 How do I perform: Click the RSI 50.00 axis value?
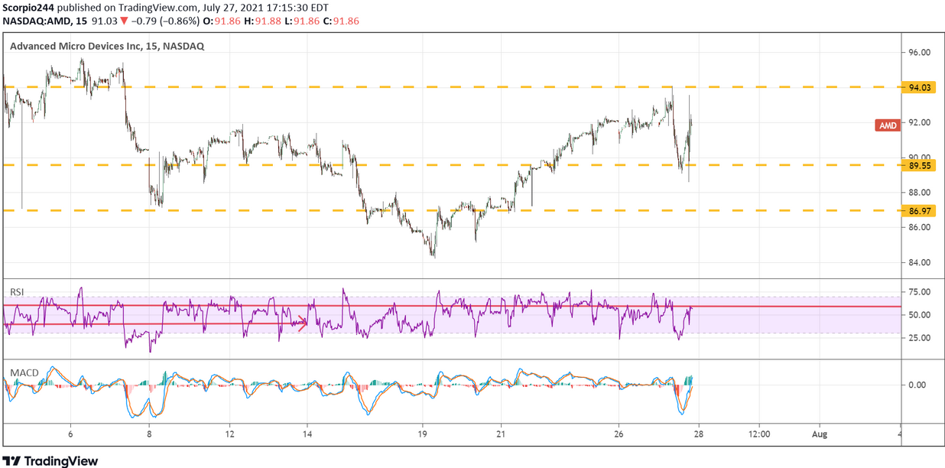coord(918,315)
